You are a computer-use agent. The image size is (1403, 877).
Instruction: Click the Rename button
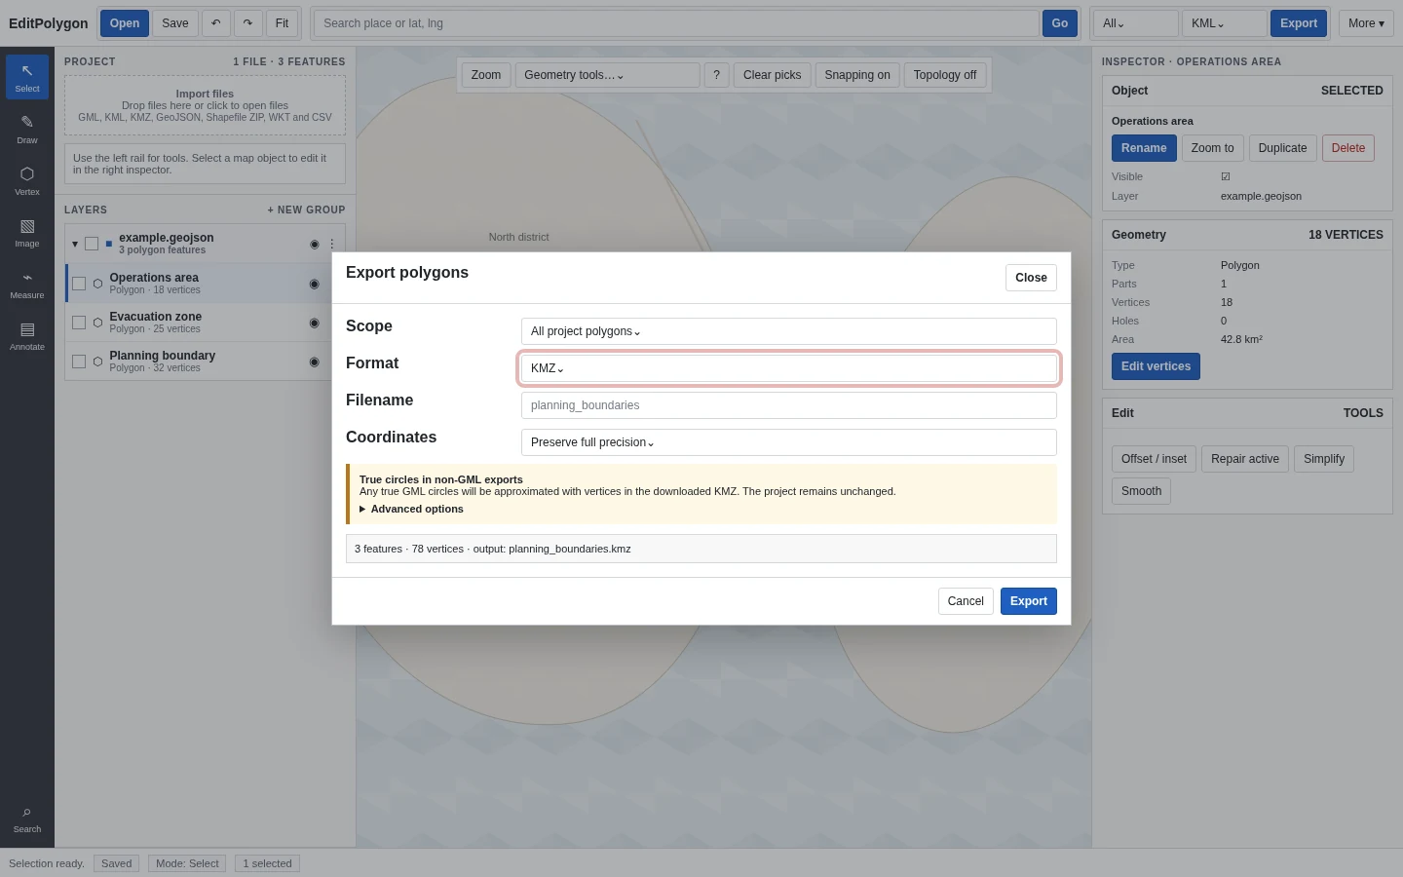1144,148
